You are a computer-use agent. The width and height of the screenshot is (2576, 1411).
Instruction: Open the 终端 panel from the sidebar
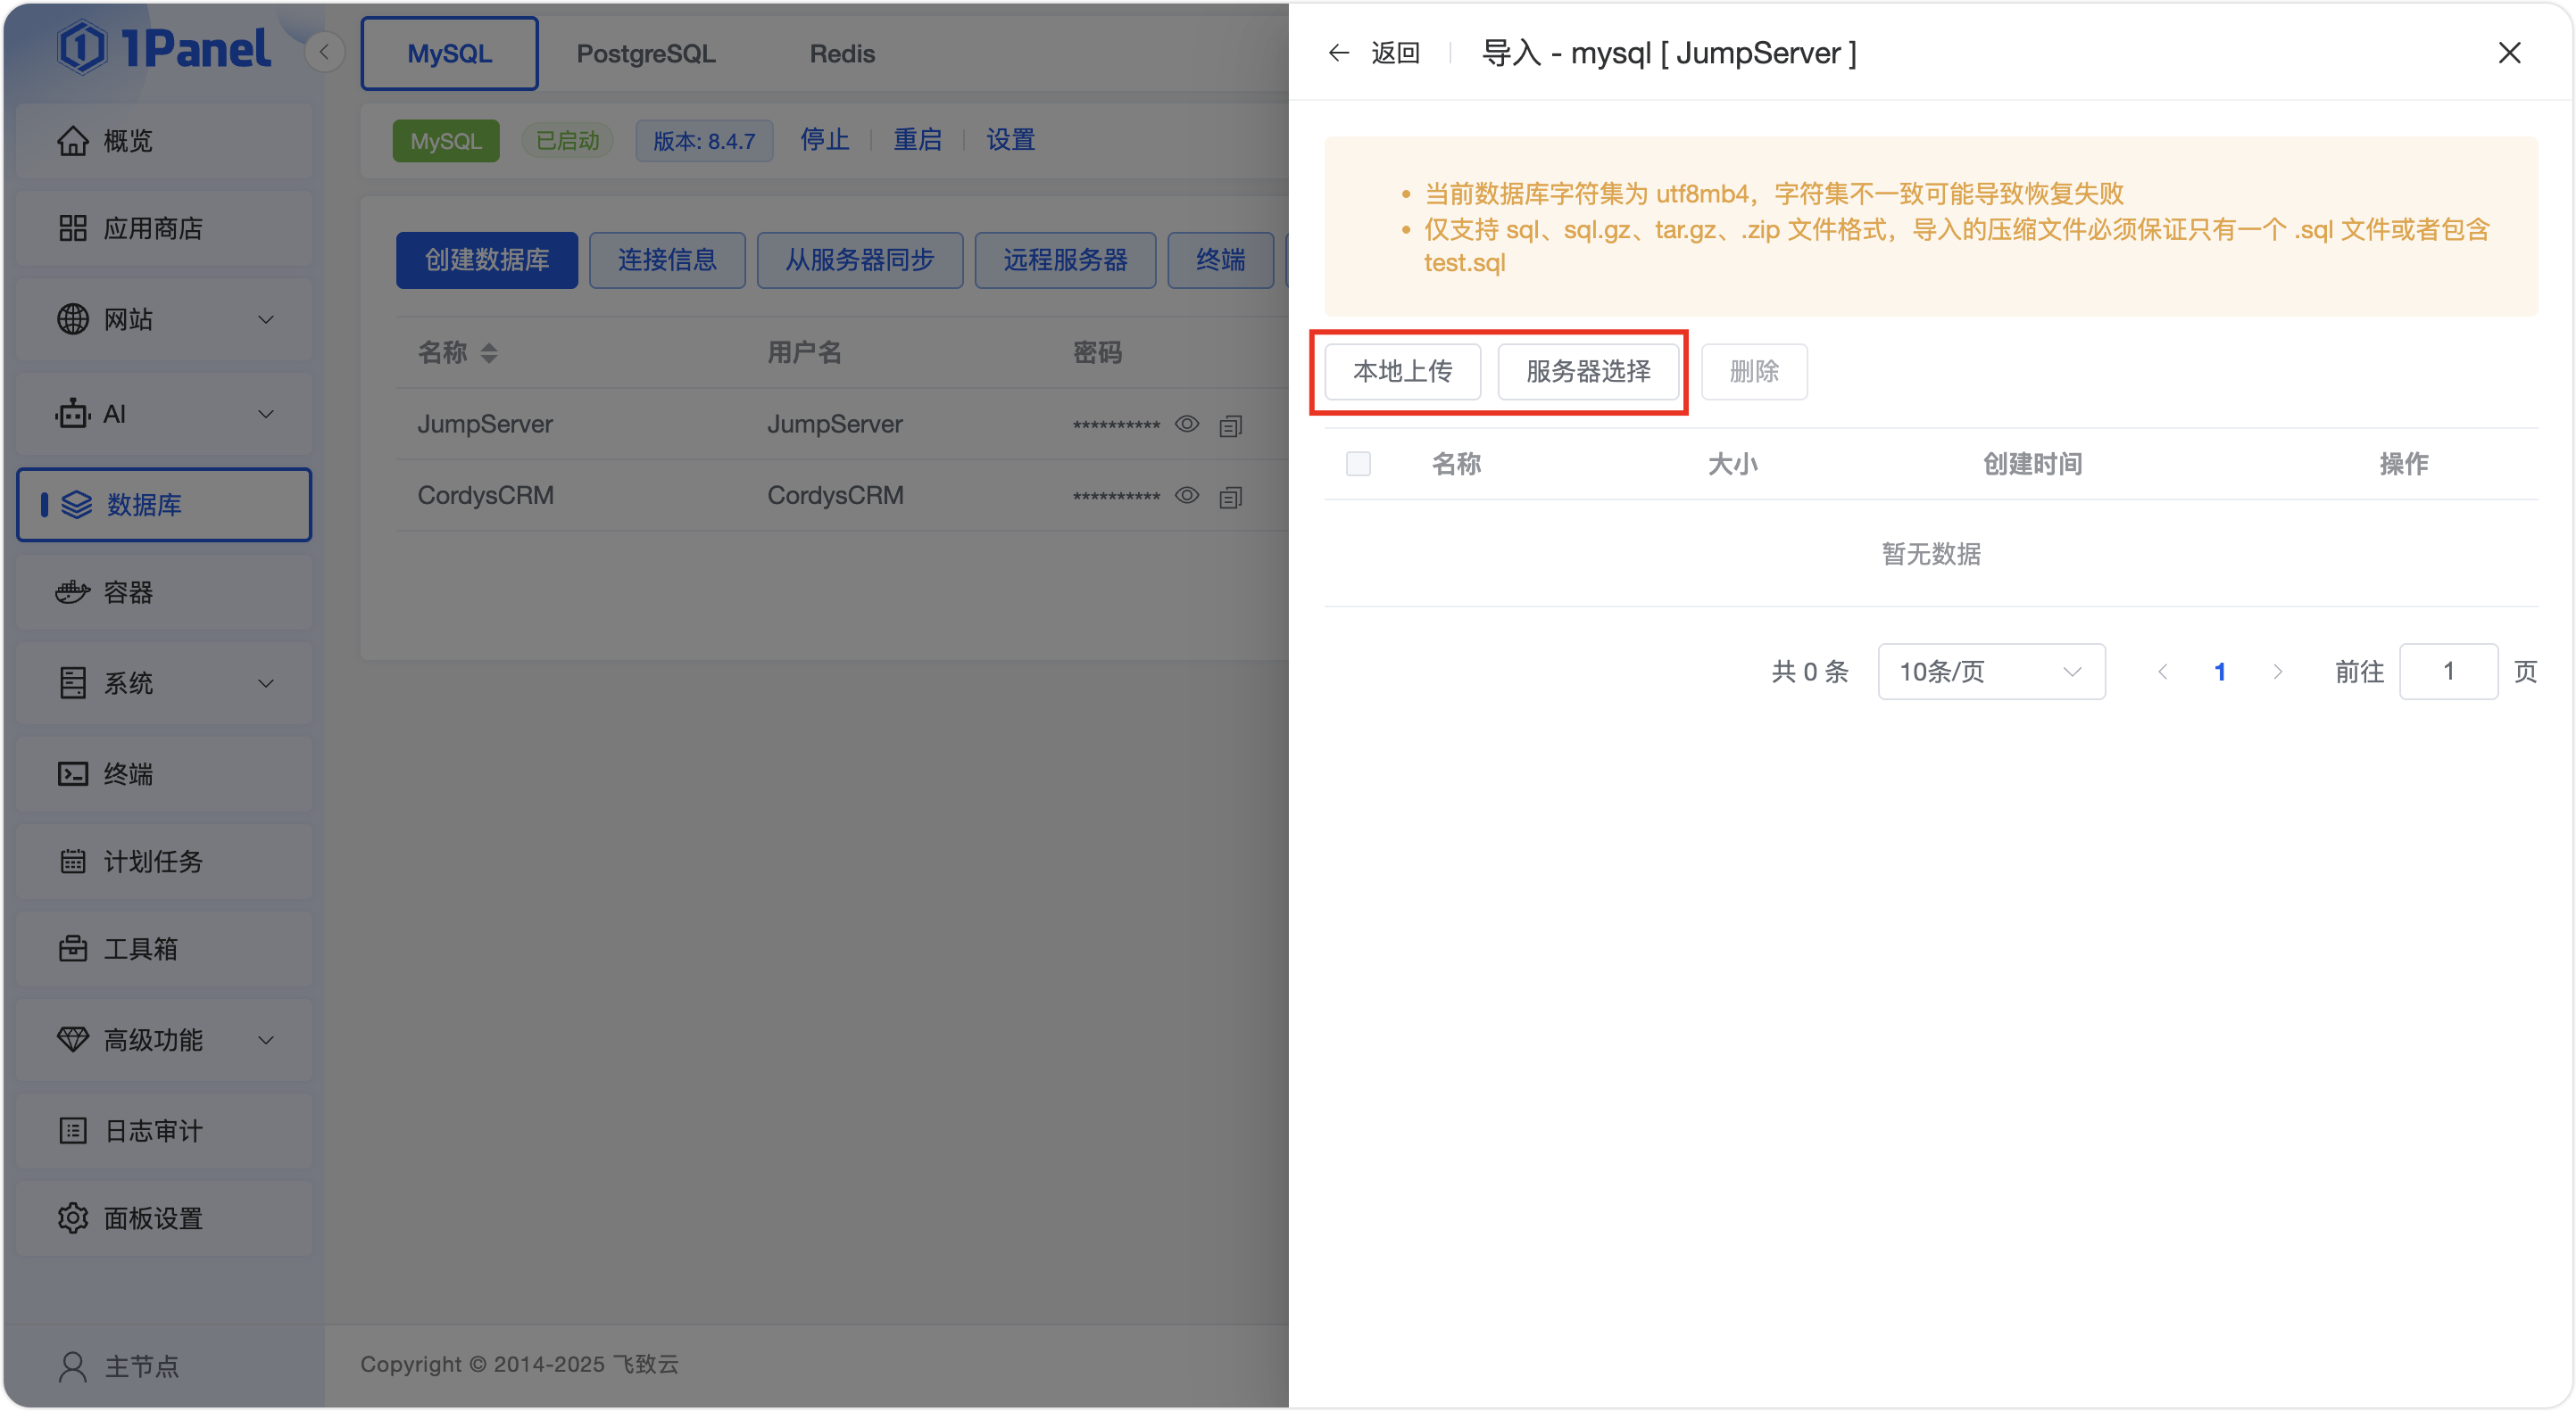tap(128, 774)
